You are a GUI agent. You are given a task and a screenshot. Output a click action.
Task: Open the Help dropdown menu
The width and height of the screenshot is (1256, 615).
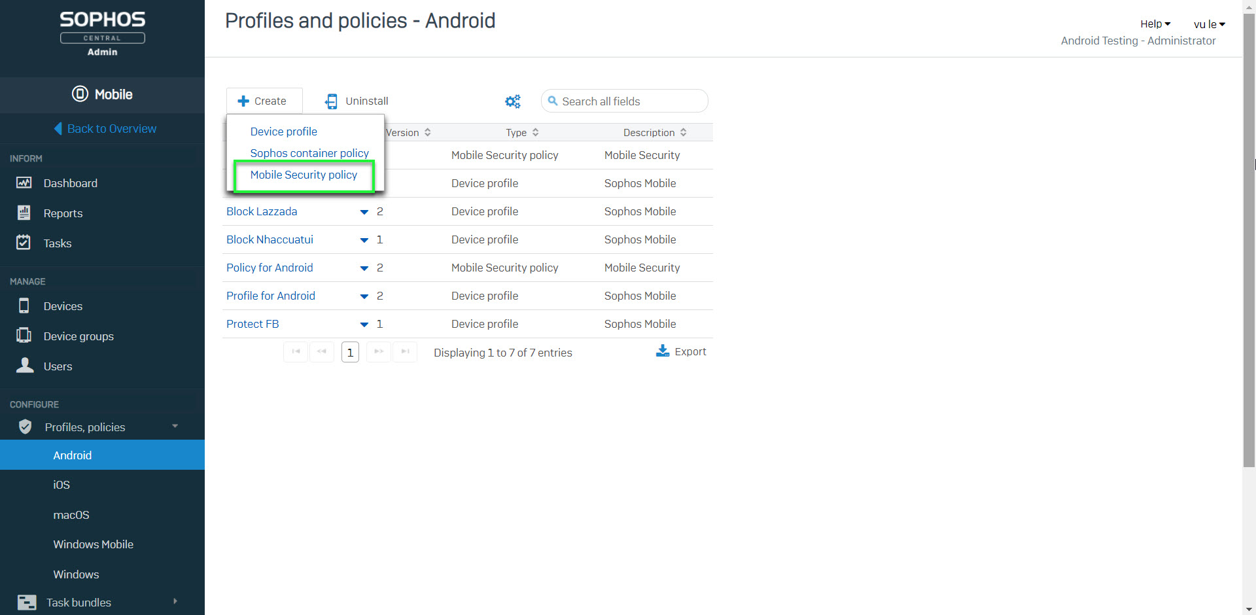(1155, 24)
